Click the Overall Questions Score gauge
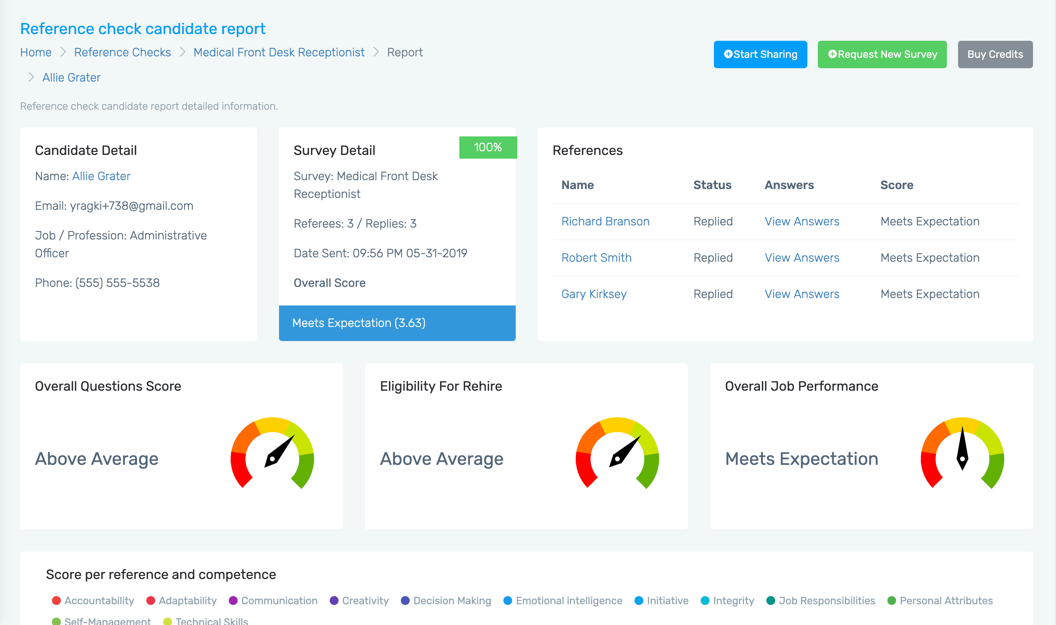This screenshot has width=1056, height=625. pos(272,453)
